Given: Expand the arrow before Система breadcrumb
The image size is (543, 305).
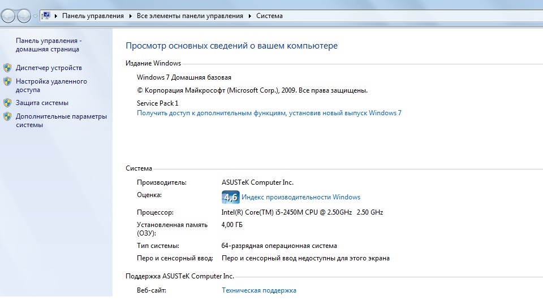Looking at the screenshot, I should 250,16.
